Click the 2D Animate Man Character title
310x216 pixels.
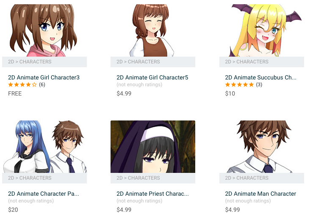point(260,194)
